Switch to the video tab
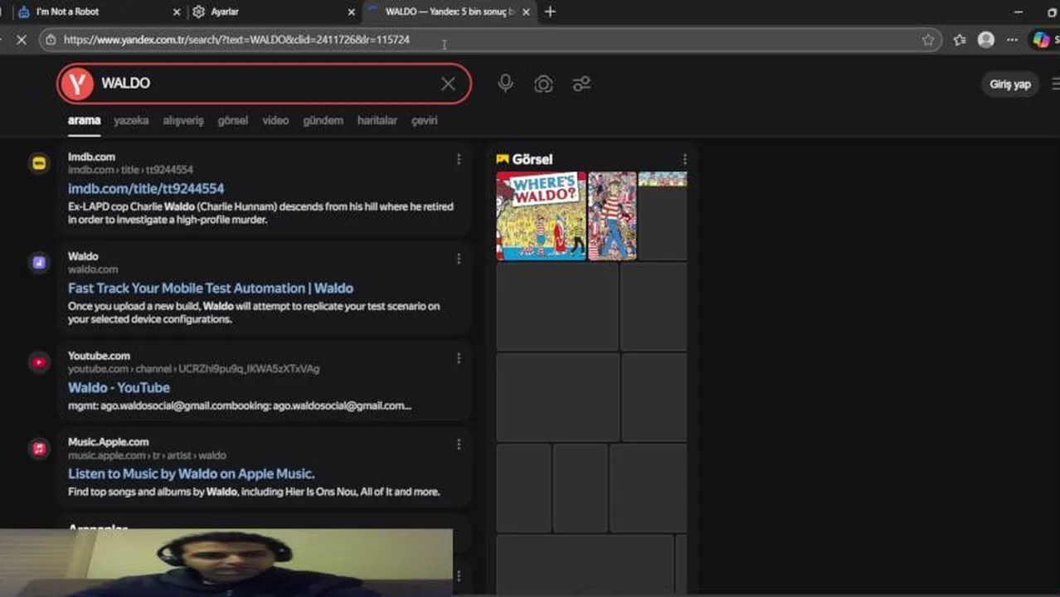The height and width of the screenshot is (597, 1060). pos(275,120)
